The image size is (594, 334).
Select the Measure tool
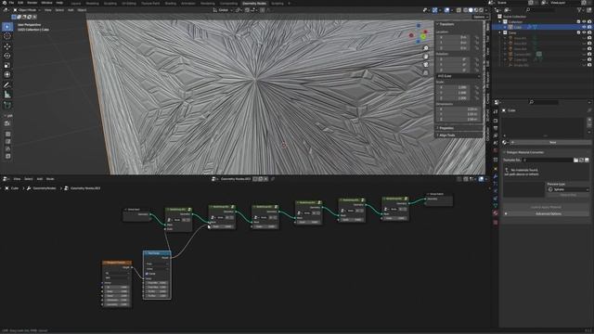coord(7,95)
